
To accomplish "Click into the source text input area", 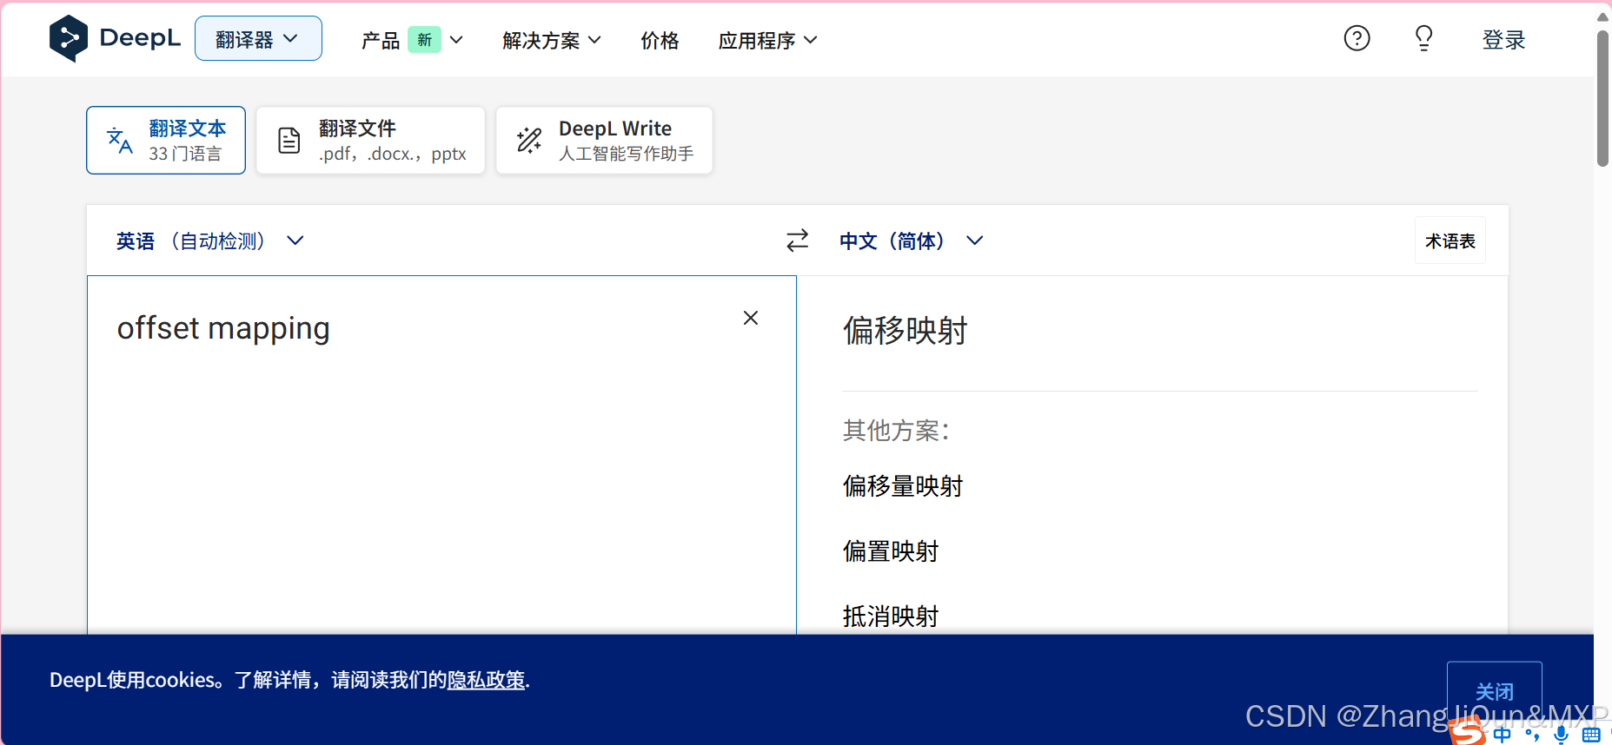I will click(441, 455).
